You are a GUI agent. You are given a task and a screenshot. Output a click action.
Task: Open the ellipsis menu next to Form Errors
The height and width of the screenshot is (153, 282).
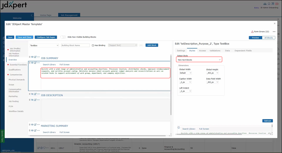[x=274, y=32]
